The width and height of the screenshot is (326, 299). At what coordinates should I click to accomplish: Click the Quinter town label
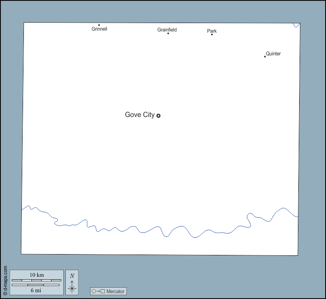(273, 54)
